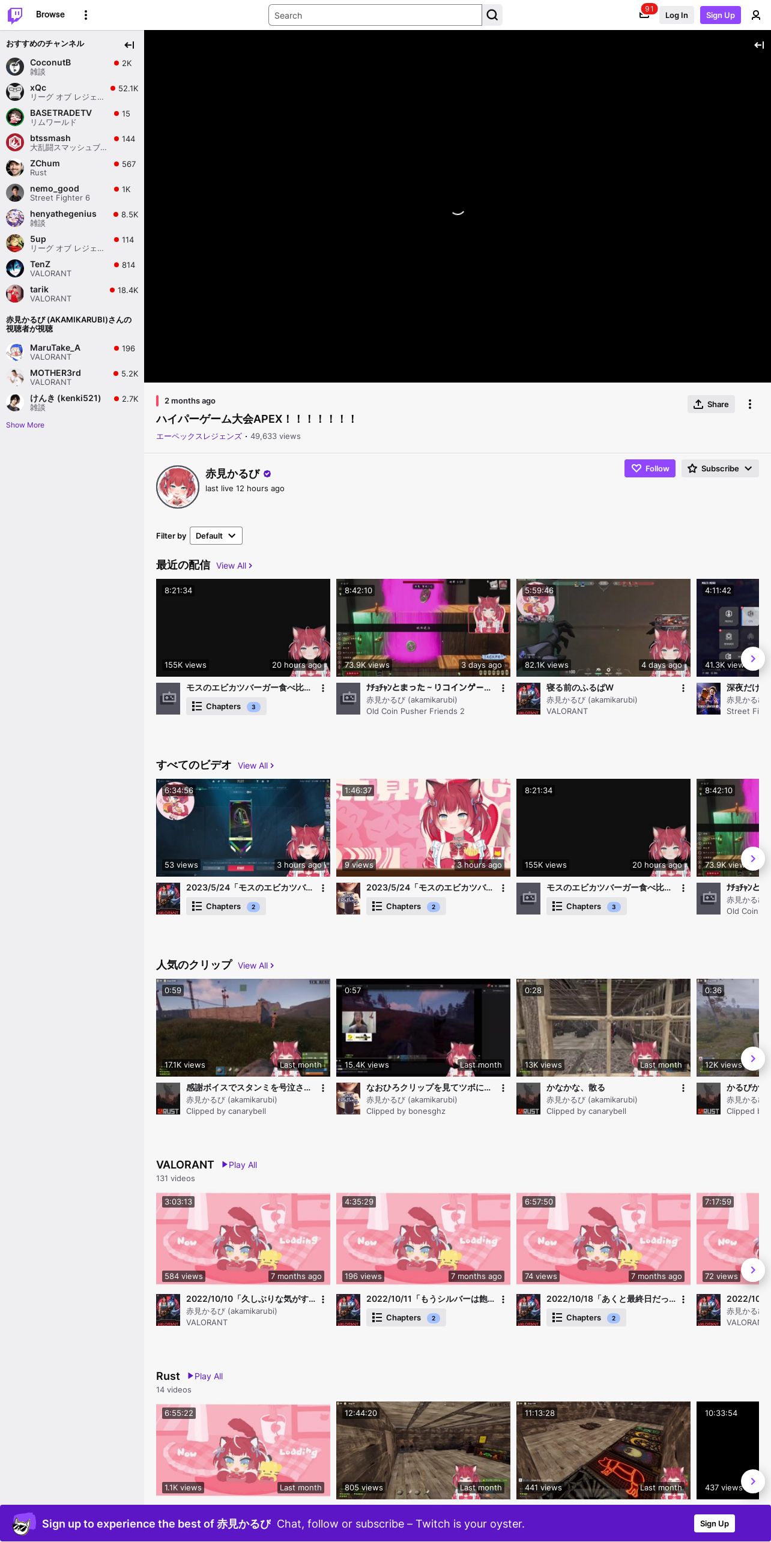Next arrow in 最近の配信 carousel

(753, 659)
